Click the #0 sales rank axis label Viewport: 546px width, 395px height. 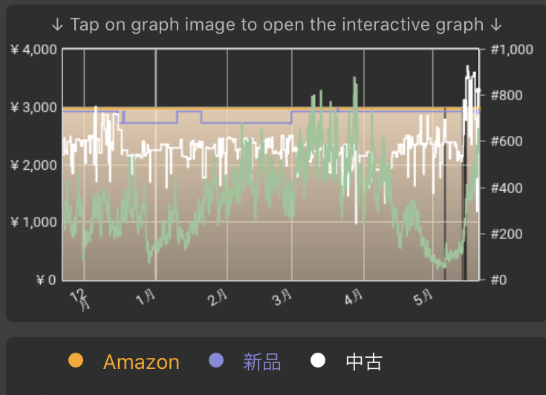point(499,280)
